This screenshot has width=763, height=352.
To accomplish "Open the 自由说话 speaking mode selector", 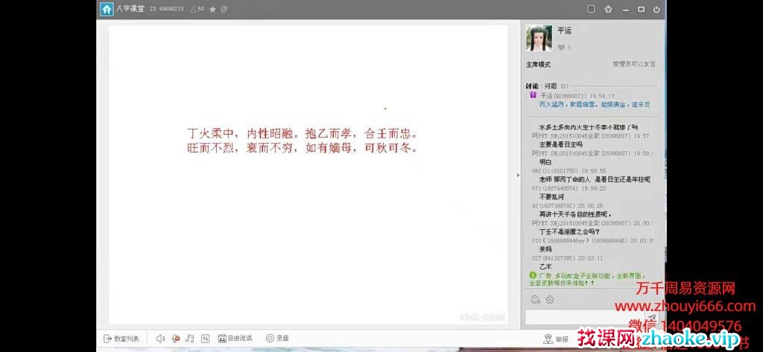I will tap(235, 339).
